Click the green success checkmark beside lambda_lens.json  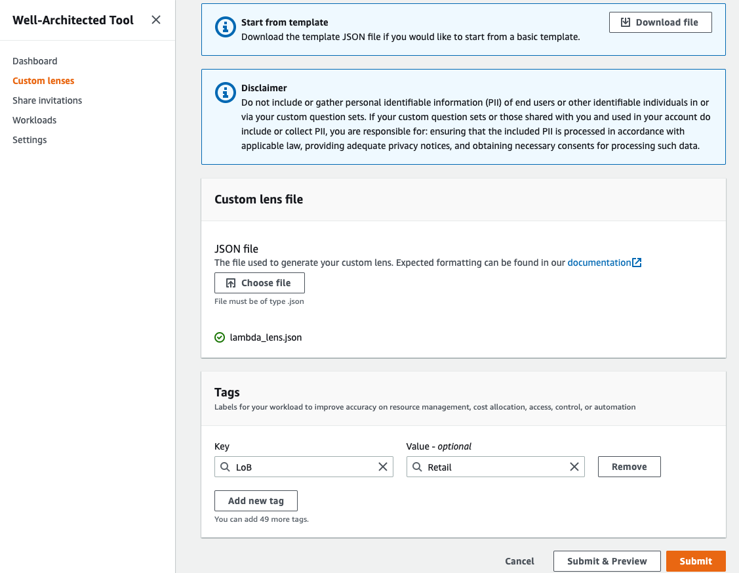tap(219, 337)
